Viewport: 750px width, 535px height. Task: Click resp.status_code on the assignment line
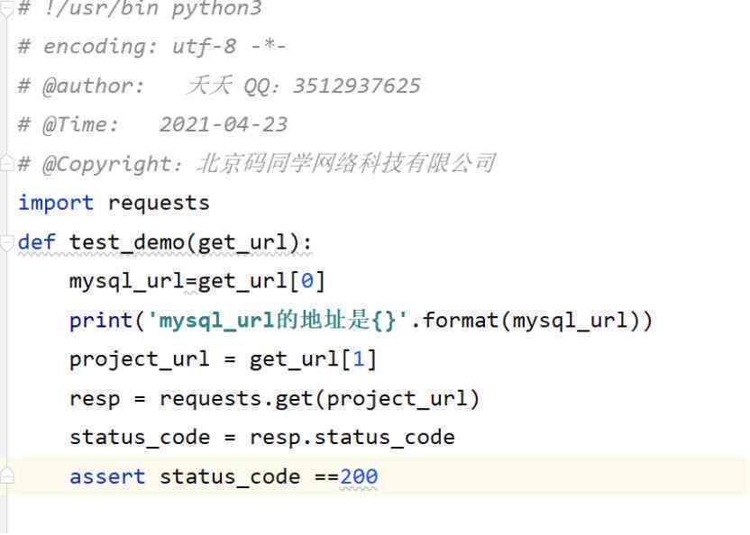(352, 438)
